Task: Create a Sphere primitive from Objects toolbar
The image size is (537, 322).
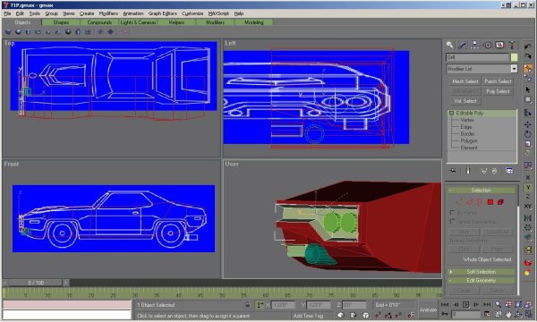Action: [18, 32]
